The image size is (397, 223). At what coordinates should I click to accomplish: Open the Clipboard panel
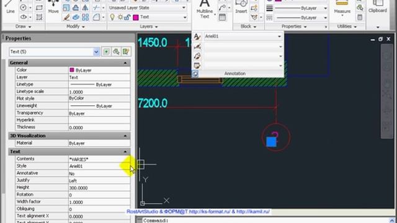378,7
